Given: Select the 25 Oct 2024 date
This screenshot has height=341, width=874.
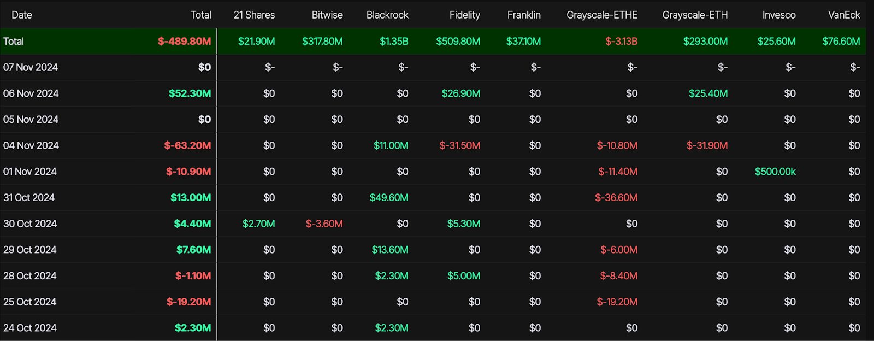Looking at the screenshot, I should point(29,302).
